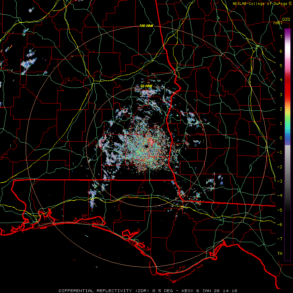Screen dimensions: 293x293
Task: Click the 0 dB tick label on color scale
Action: click(x=281, y=138)
